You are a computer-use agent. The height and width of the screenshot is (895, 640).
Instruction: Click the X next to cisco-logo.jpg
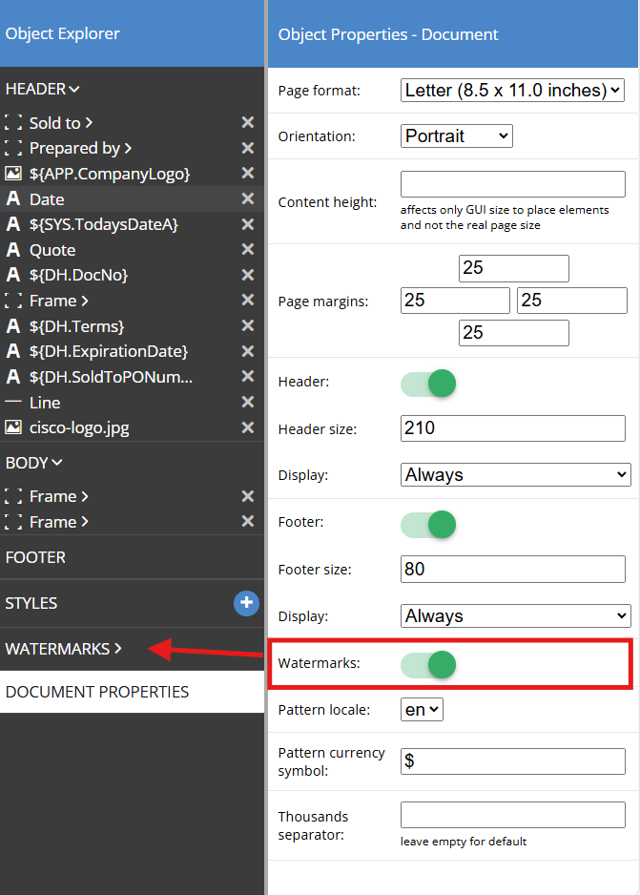tap(247, 427)
